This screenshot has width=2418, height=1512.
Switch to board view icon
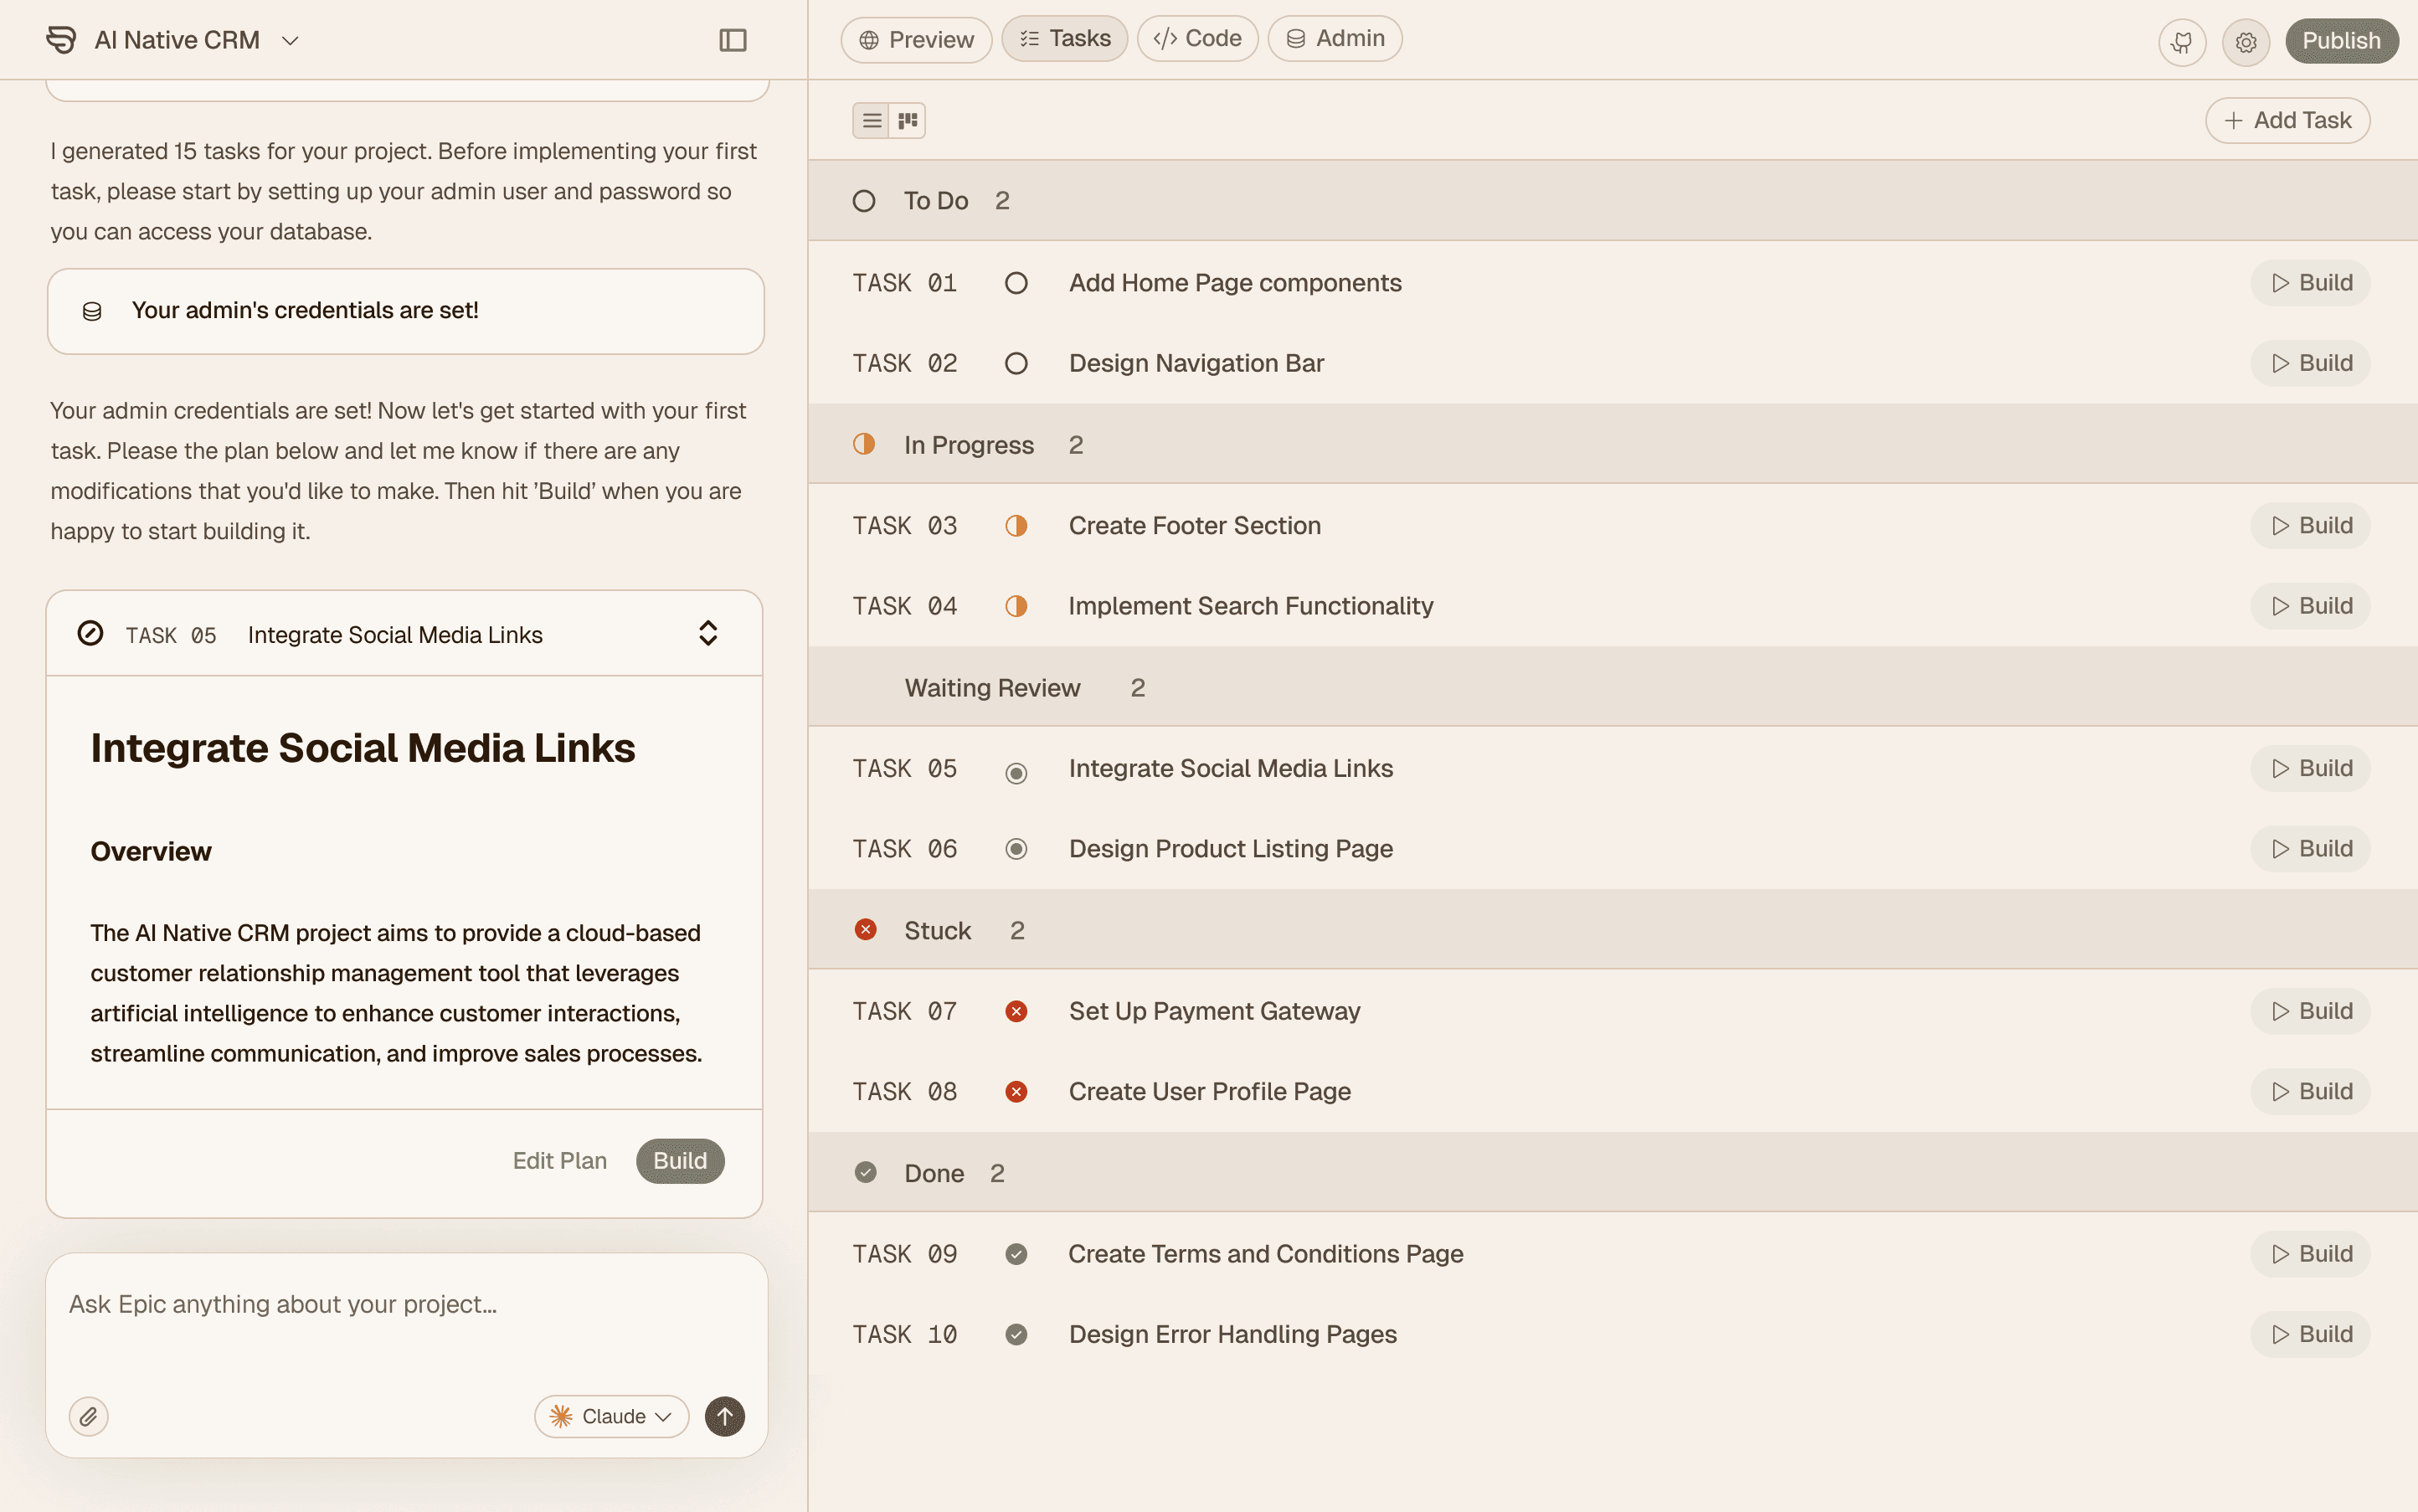tap(908, 120)
